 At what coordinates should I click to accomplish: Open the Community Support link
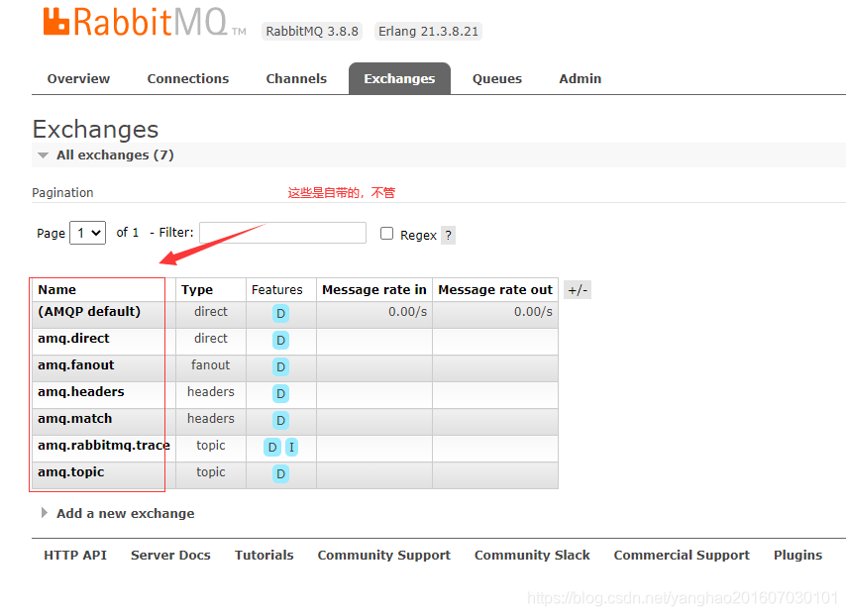(x=384, y=556)
